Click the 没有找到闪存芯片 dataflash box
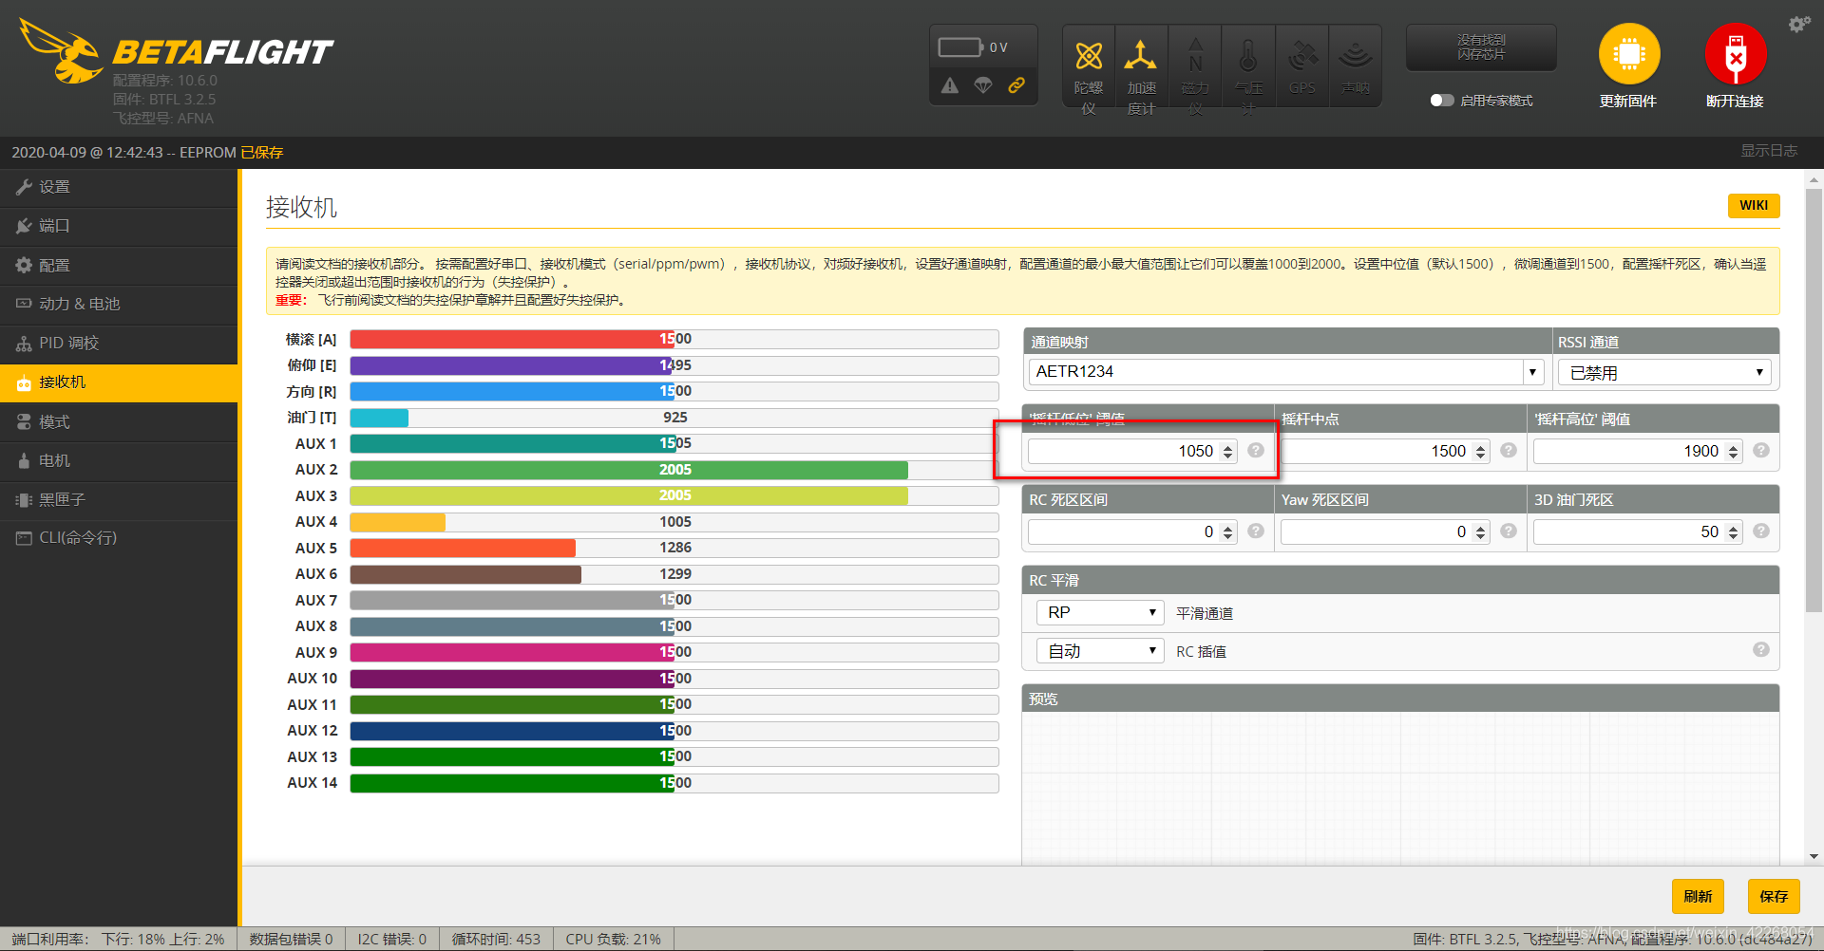The width and height of the screenshot is (1824, 951). point(1481,47)
